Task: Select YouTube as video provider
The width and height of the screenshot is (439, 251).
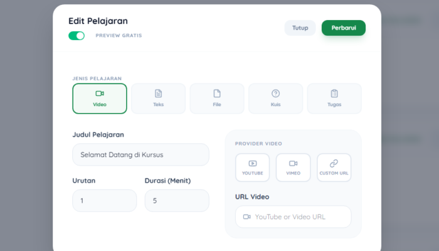Action: 252,168
